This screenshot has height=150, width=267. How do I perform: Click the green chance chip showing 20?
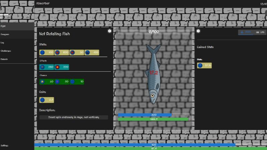[x=62, y=81]
